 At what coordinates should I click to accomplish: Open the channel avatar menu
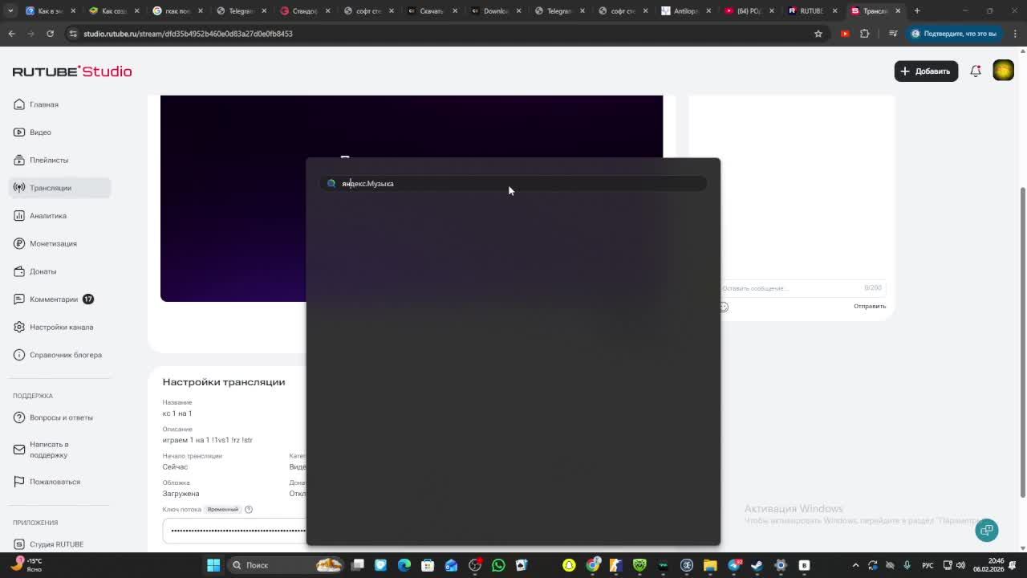click(x=1003, y=71)
